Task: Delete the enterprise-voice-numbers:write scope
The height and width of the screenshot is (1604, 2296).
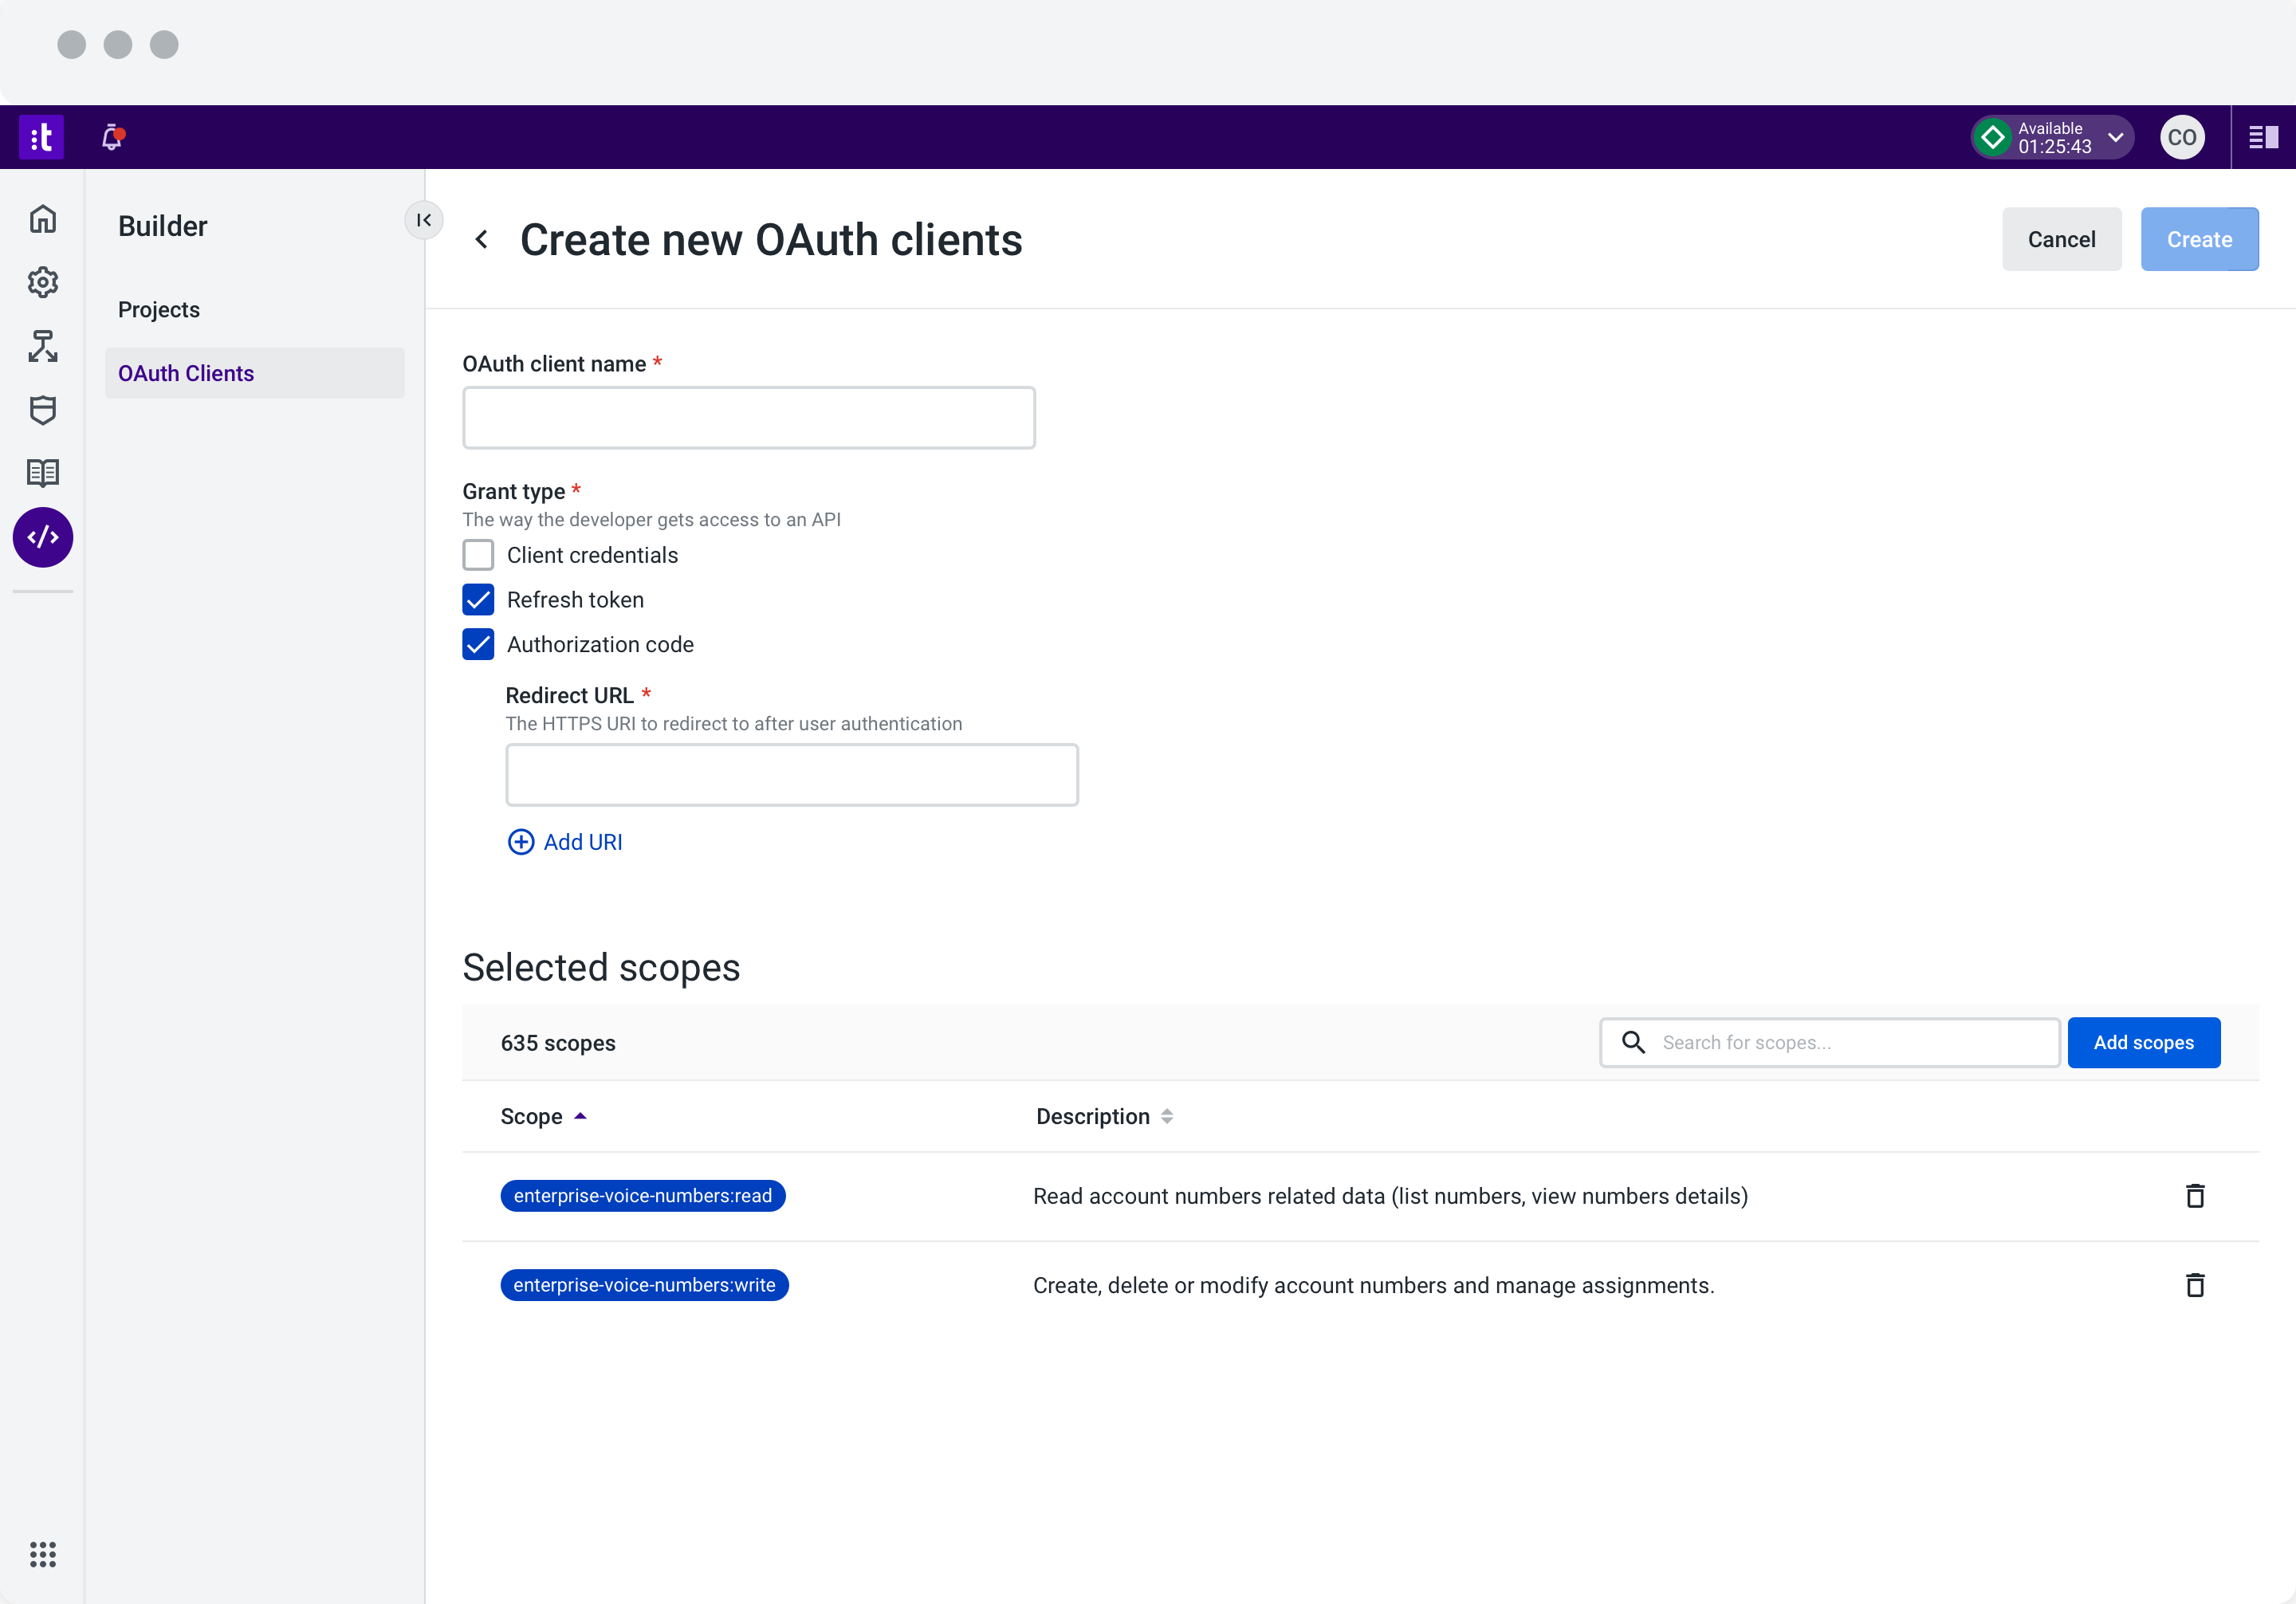Action: [x=2195, y=1285]
